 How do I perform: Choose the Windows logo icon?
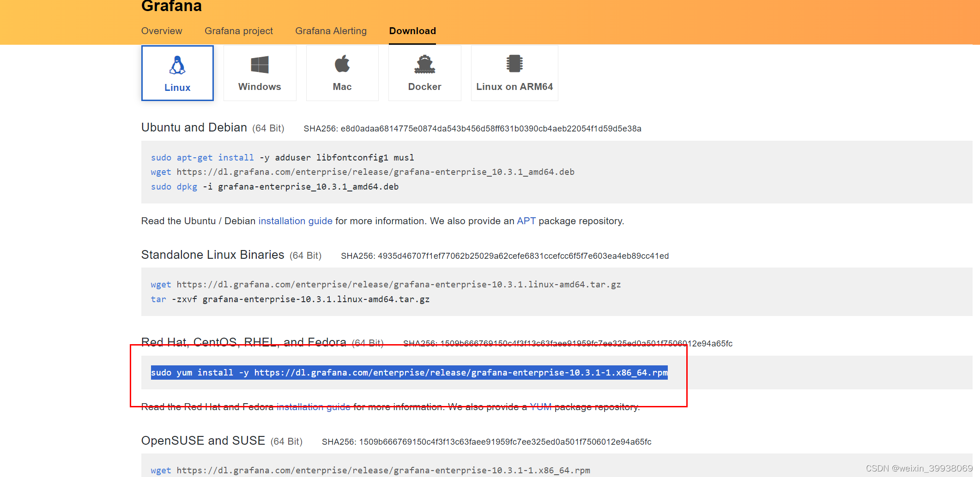[260, 65]
